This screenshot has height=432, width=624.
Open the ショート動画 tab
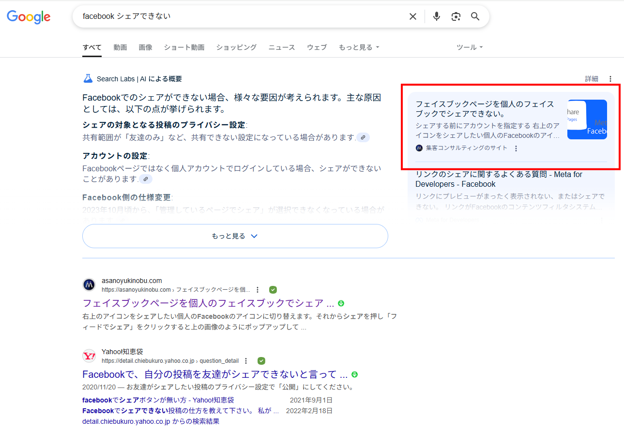[184, 47]
